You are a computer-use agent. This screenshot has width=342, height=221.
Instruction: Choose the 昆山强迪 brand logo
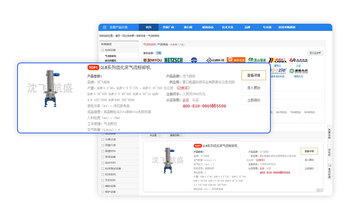[x=257, y=60]
